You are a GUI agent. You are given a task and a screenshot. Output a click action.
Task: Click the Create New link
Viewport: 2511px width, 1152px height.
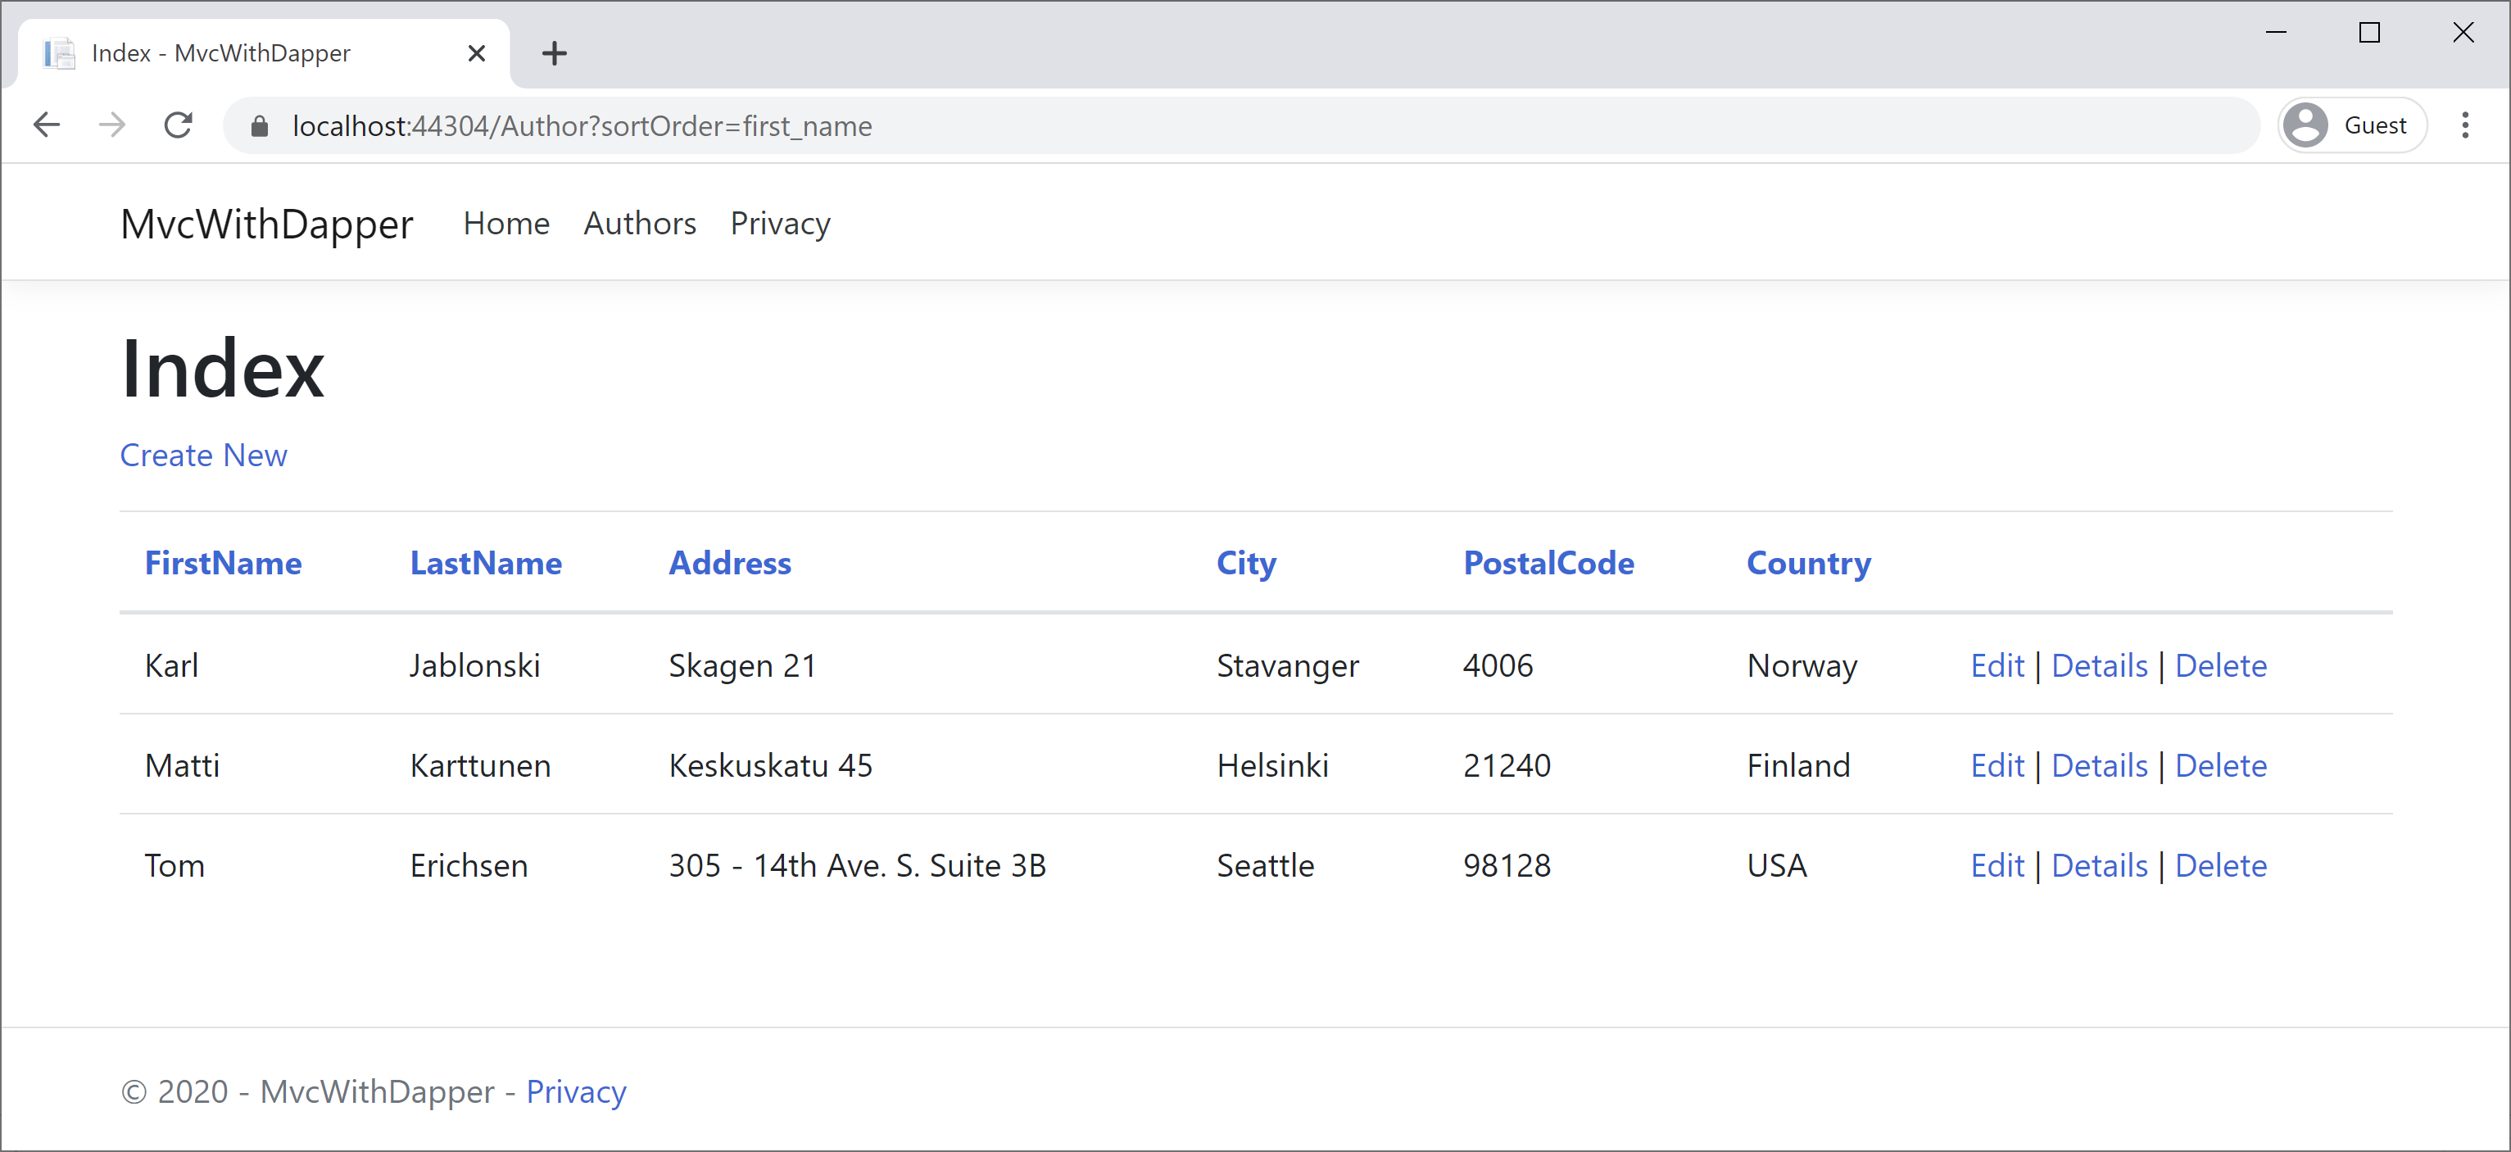tap(202, 456)
